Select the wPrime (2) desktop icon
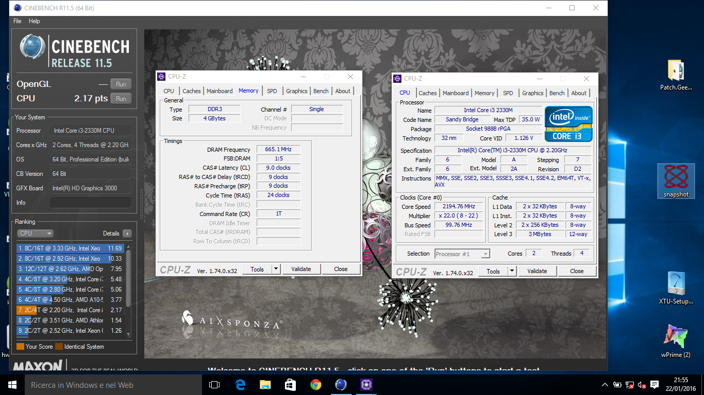This screenshot has height=395, width=704. click(676, 342)
